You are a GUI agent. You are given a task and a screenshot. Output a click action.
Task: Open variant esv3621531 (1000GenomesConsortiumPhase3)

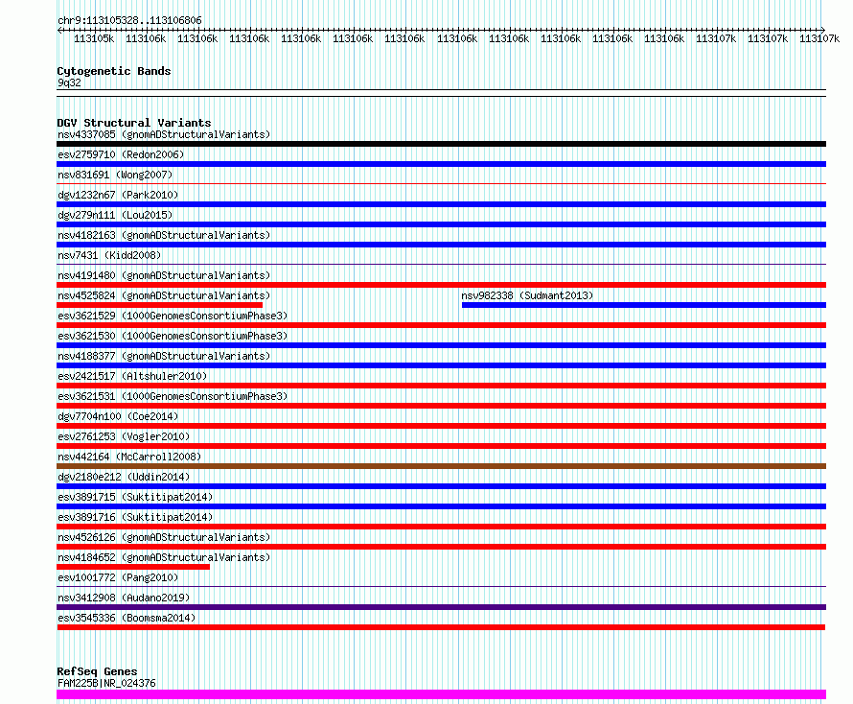tap(173, 396)
